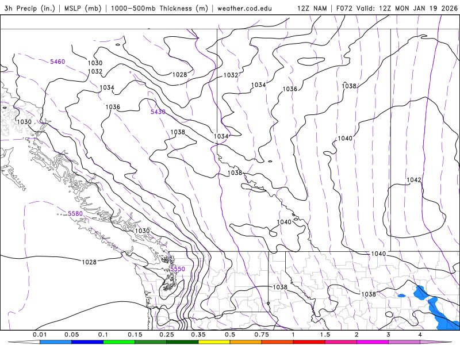Click the 1042 isobar label
The width and height of the screenshot is (460, 345).
click(414, 180)
